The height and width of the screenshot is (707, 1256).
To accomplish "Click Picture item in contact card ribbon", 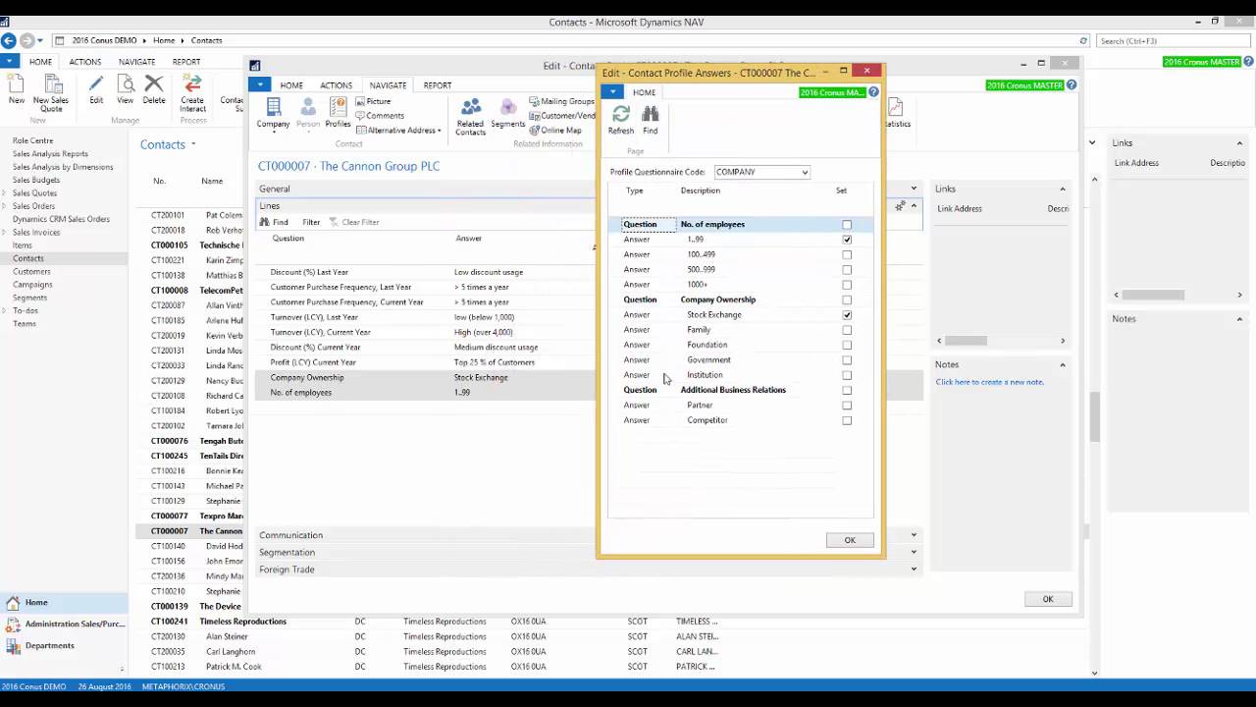I will 373,101.
